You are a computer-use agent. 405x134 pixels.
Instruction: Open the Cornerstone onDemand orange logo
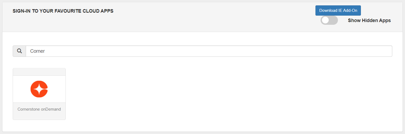[x=39, y=89]
